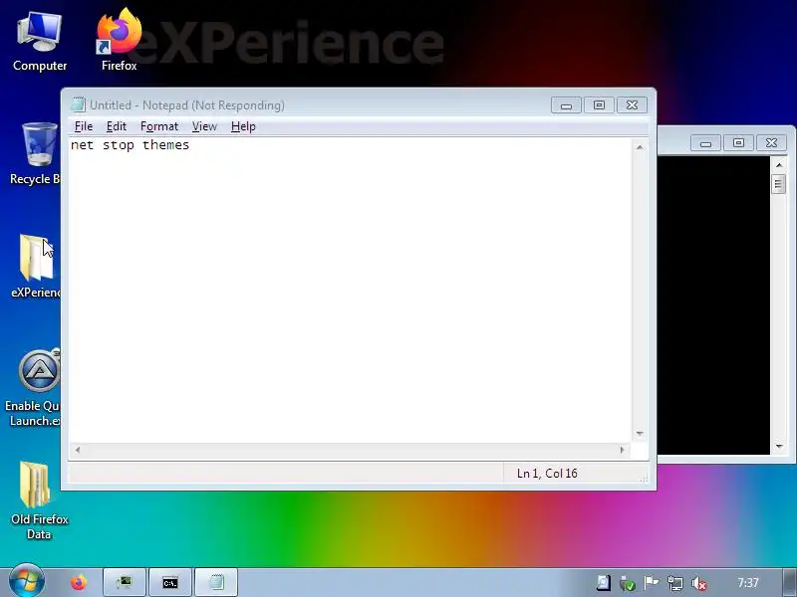Click Notepad's vertical scroll down arrow
Screen dimensions: 797x597
click(x=640, y=434)
